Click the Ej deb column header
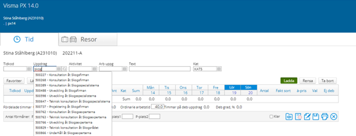 click(329, 91)
